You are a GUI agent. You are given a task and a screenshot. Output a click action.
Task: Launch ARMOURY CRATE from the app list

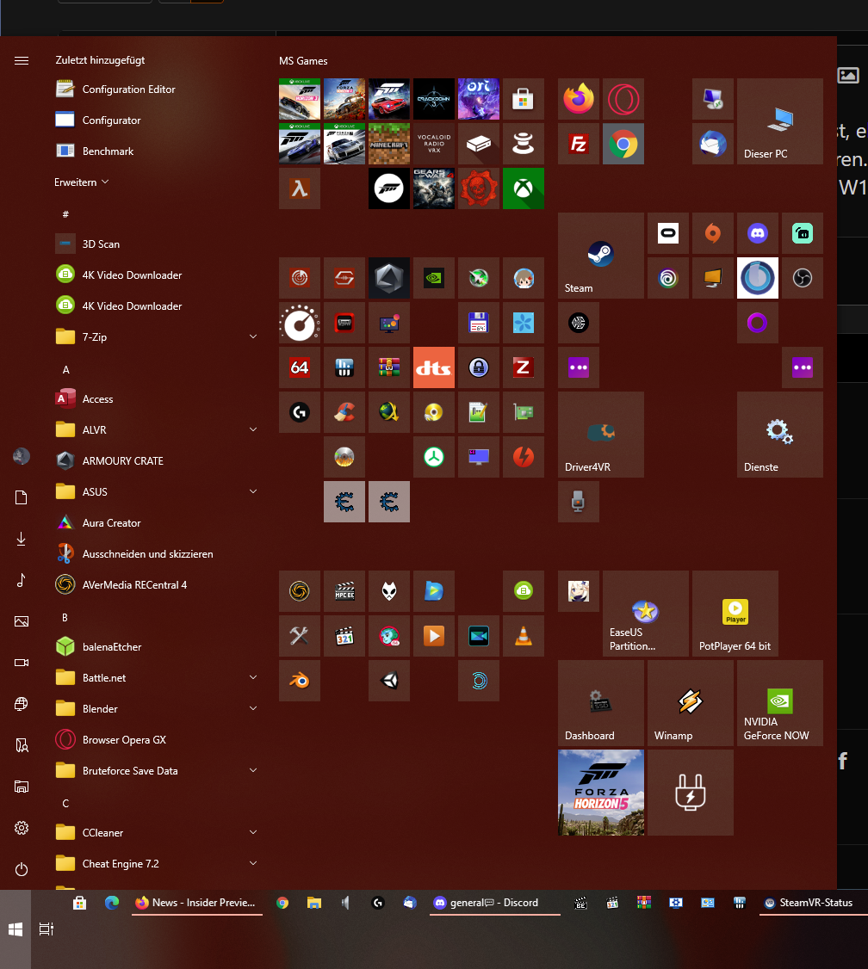(x=157, y=461)
